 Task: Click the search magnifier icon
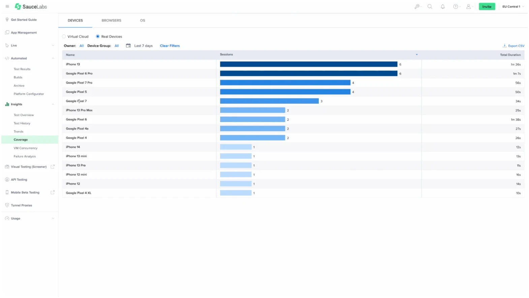point(430,6)
